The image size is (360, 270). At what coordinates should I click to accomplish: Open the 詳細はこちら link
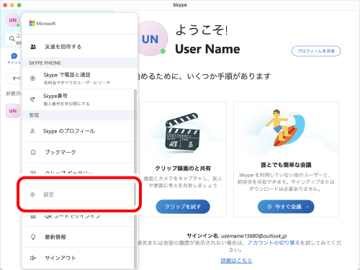(x=236, y=261)
